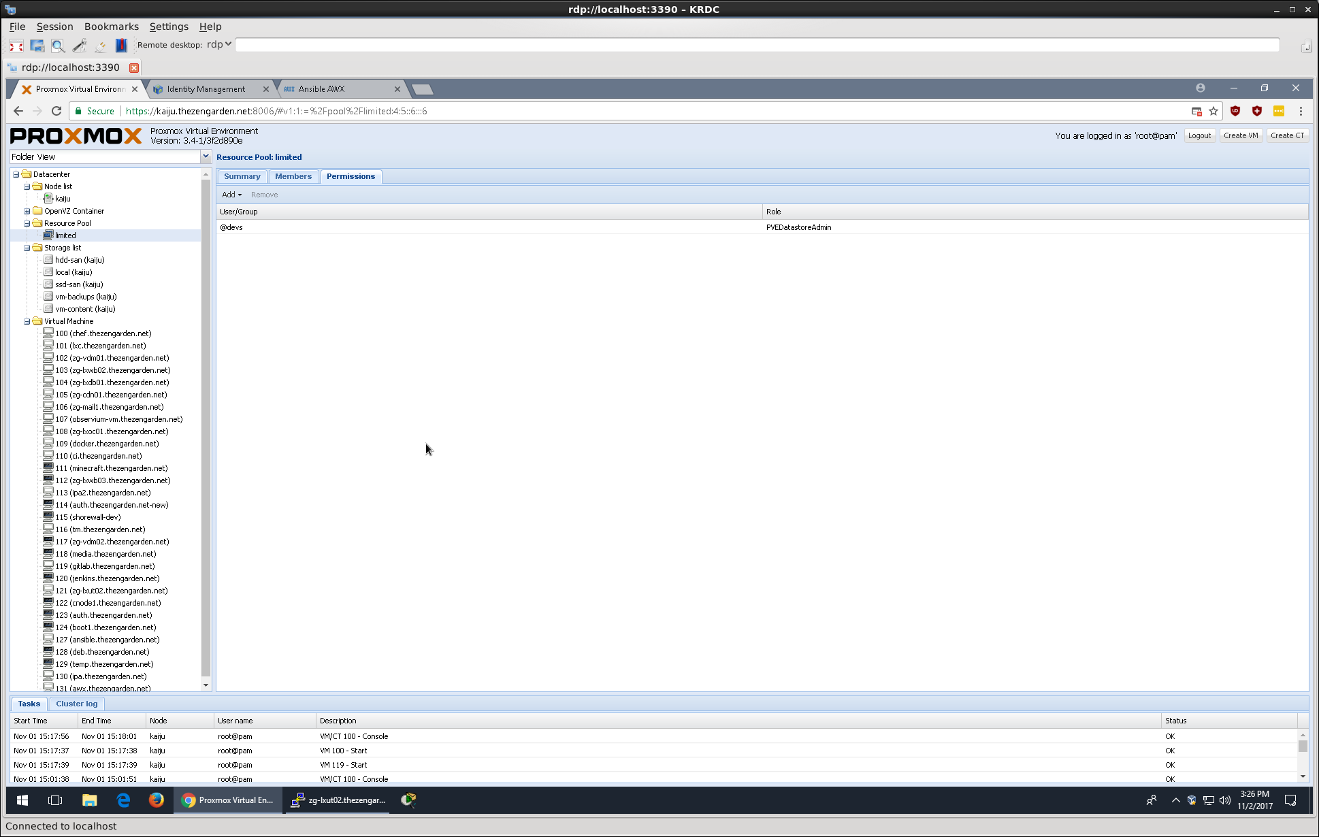Sort by the User/Group column header

489,212
